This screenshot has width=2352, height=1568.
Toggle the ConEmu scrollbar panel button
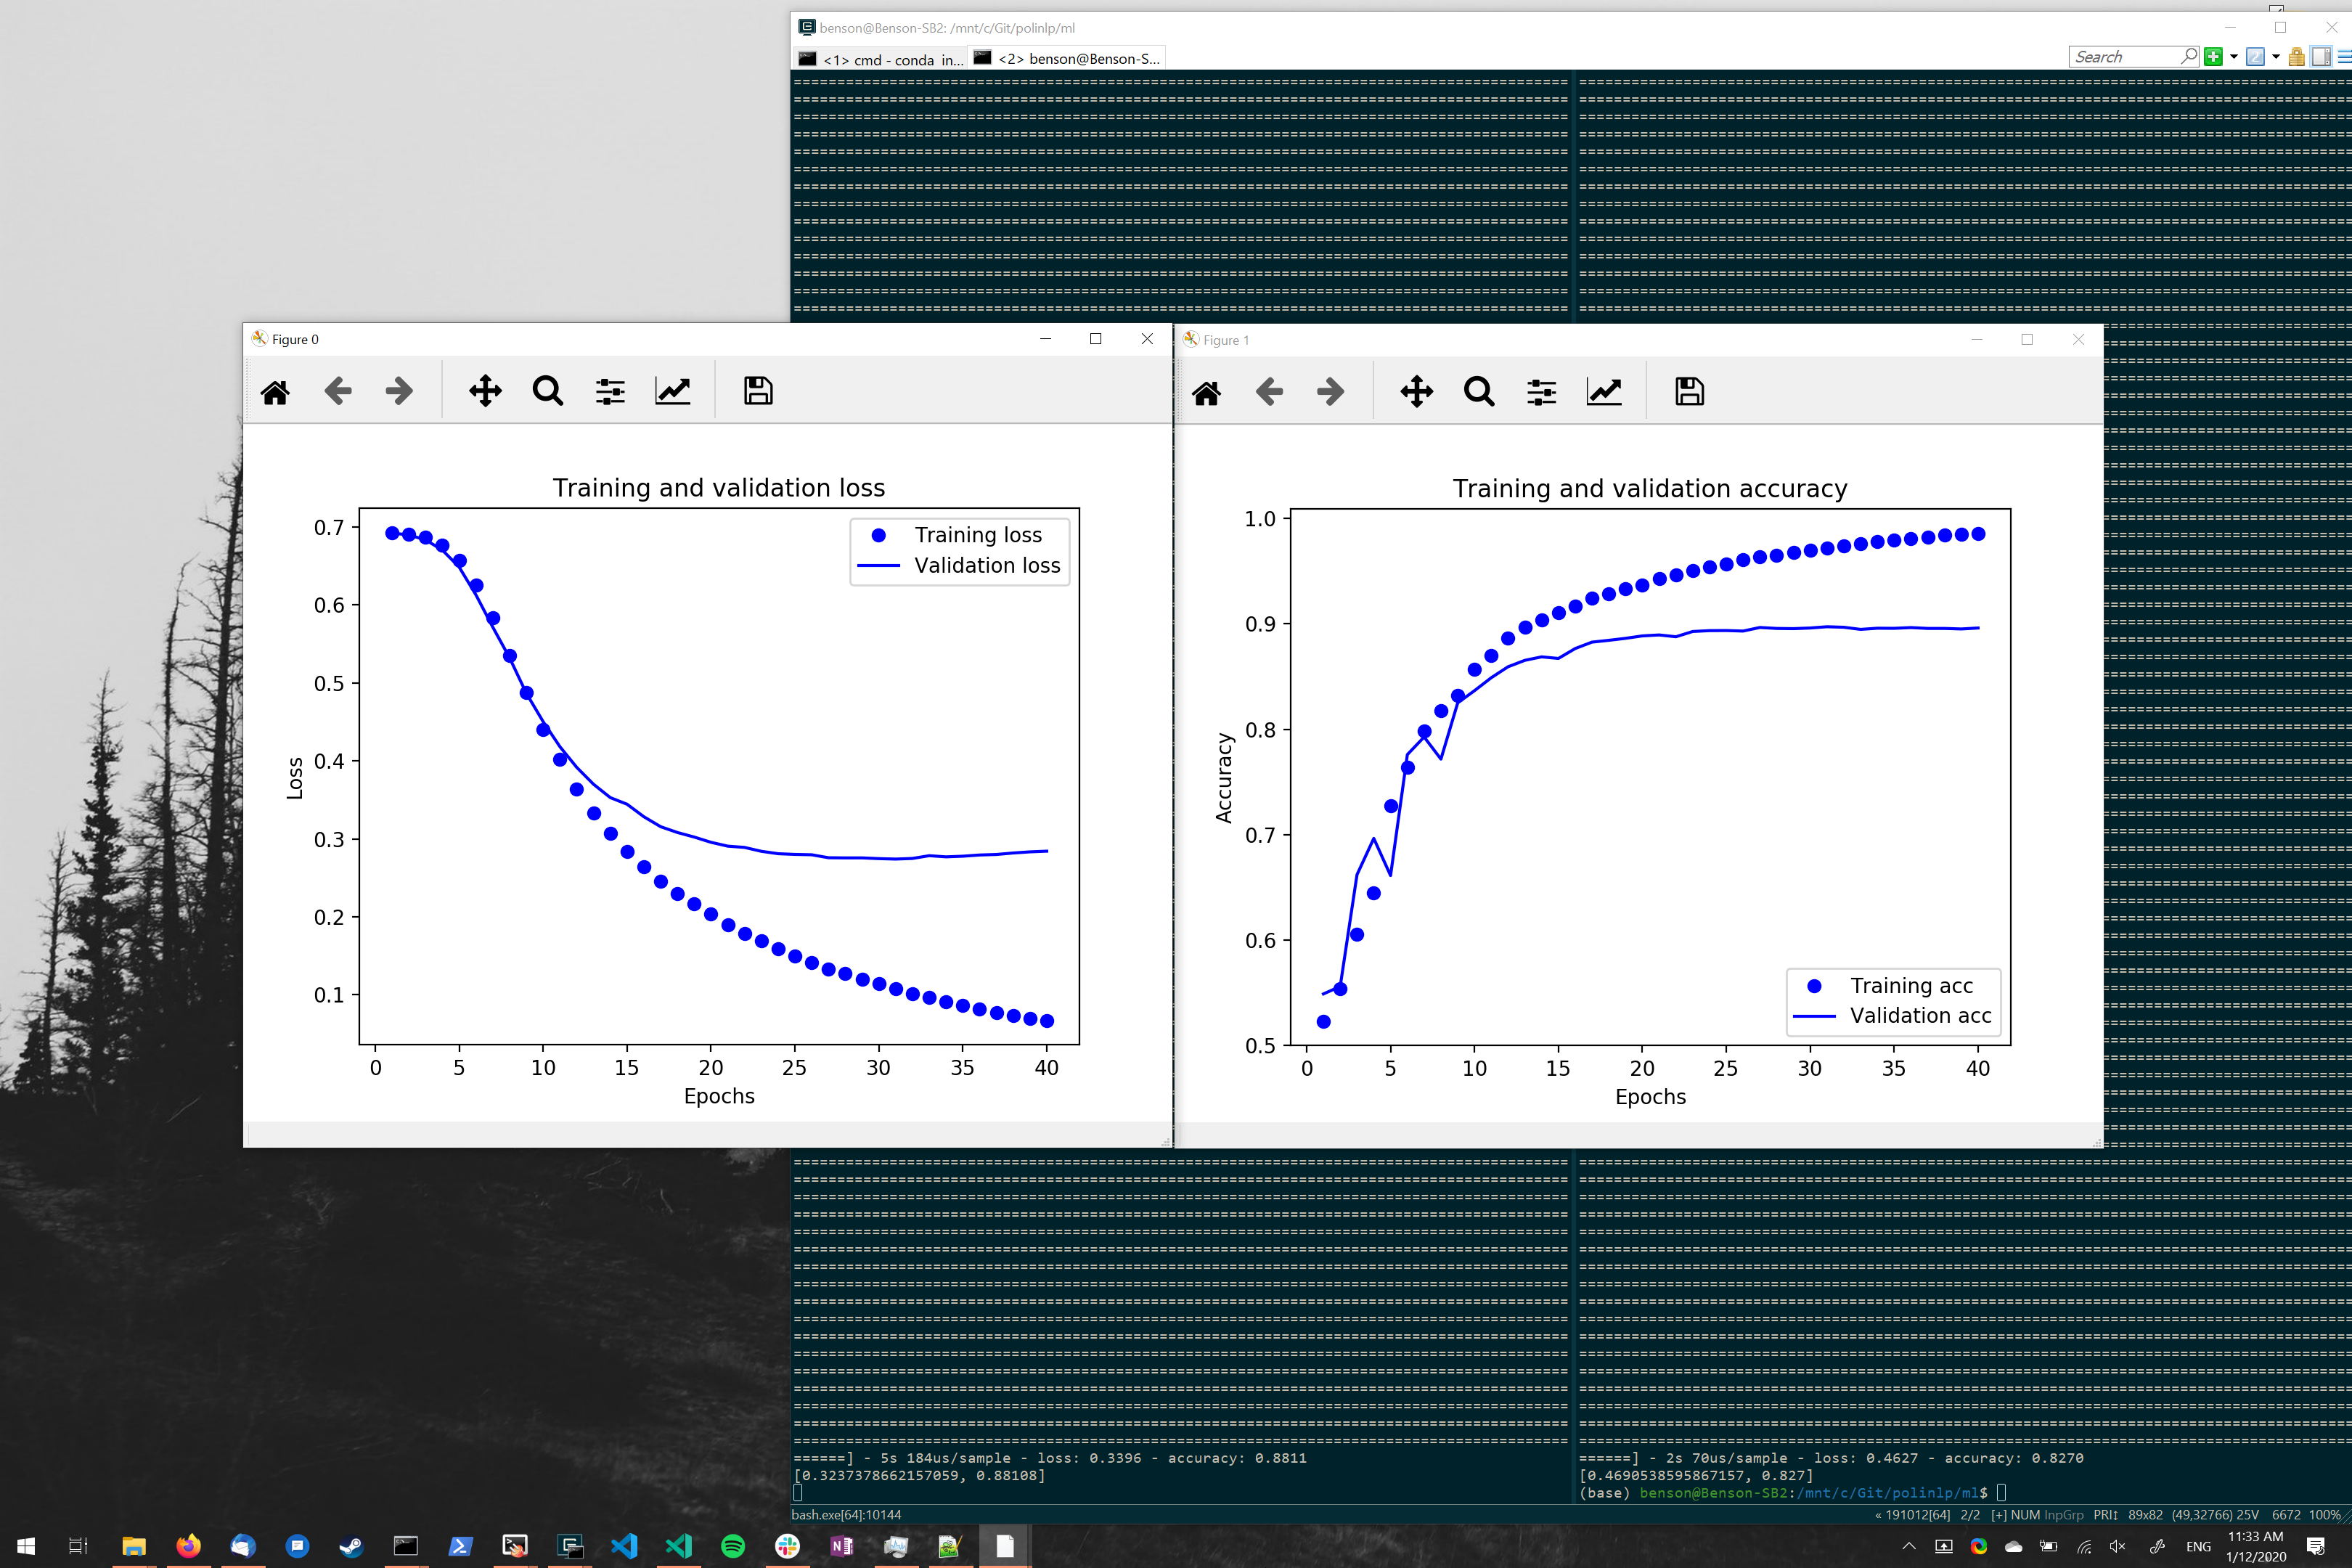2321,57
